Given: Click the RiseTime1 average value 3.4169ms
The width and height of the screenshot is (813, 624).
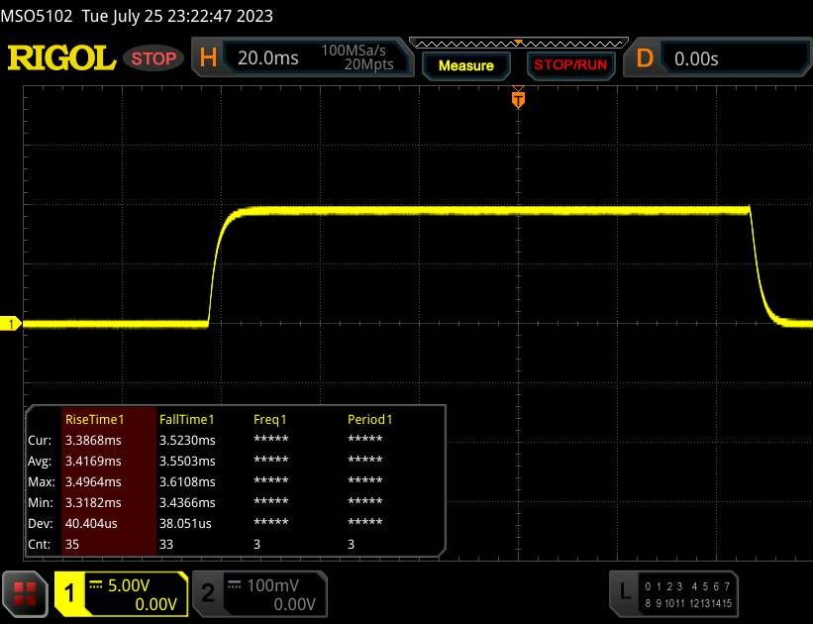Looking at the screenshot, I should (93, 462).
